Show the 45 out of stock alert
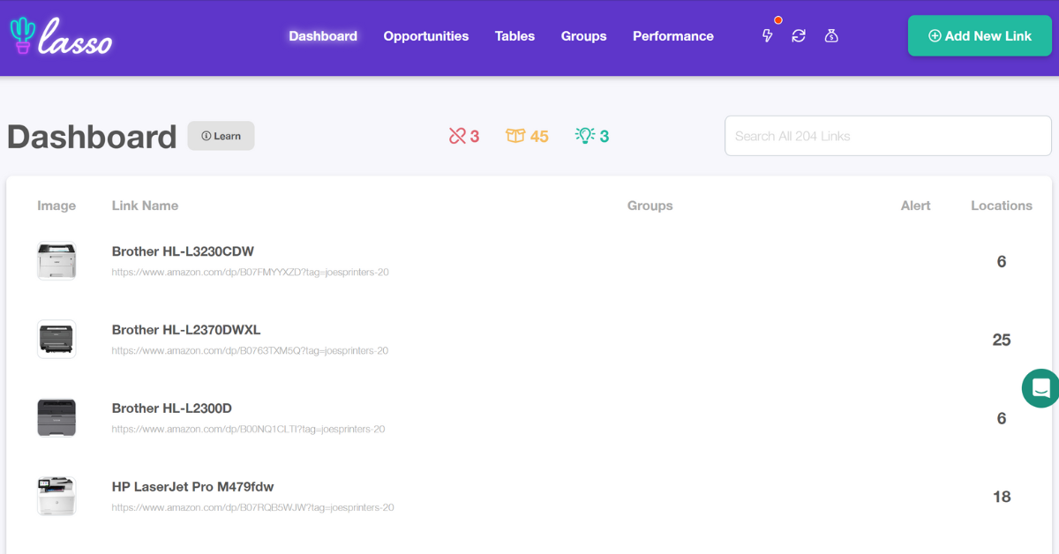Screen dimensions: 1059x554 [x=527, y=136]
